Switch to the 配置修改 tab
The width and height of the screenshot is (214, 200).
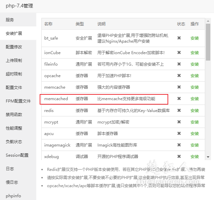point(14,47)
